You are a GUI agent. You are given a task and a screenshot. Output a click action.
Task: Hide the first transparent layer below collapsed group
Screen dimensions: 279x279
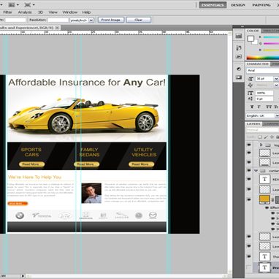click(249, 153)
